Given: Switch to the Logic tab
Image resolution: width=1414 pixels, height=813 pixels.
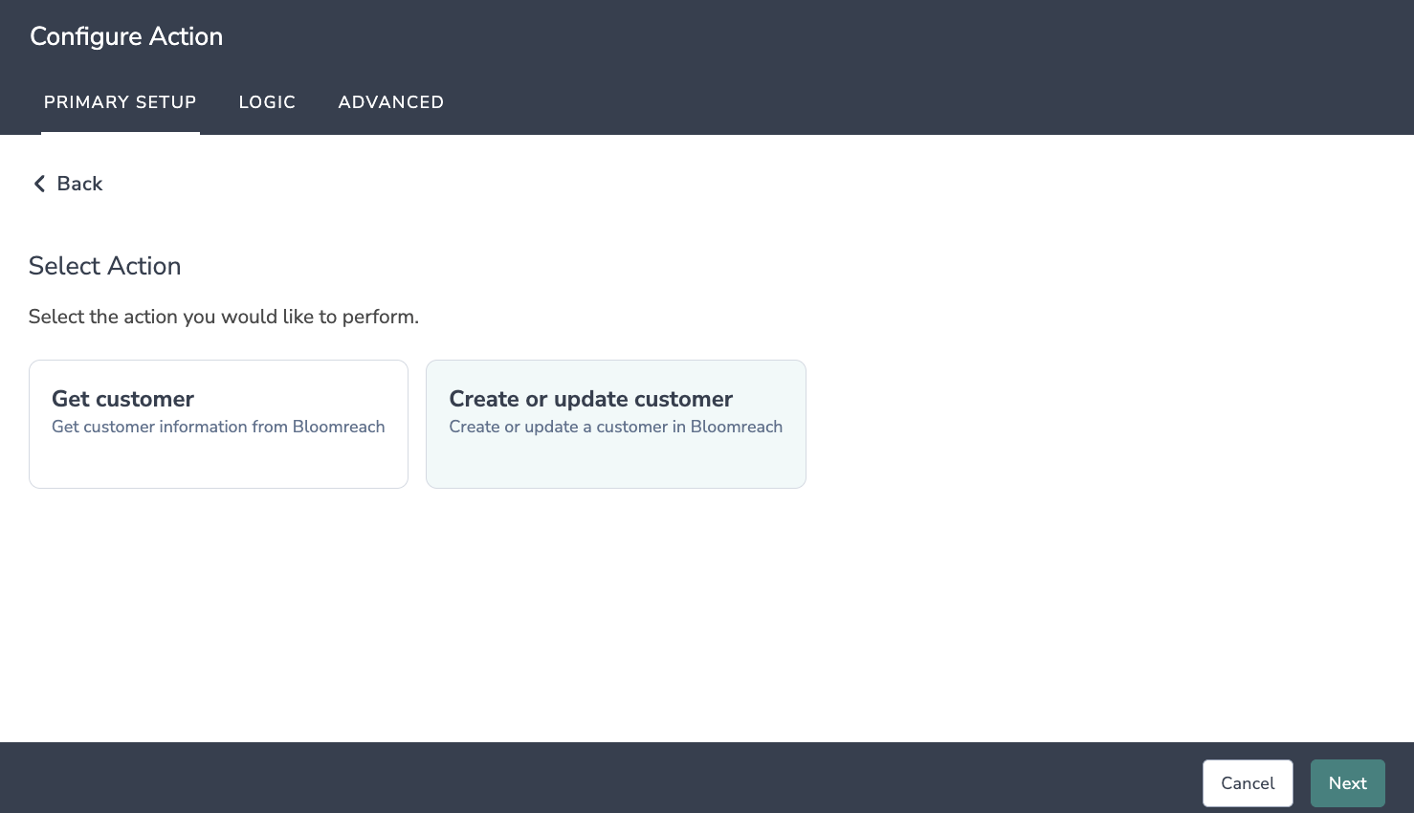Looking at the screenshot, I should [x=267, y=102].
